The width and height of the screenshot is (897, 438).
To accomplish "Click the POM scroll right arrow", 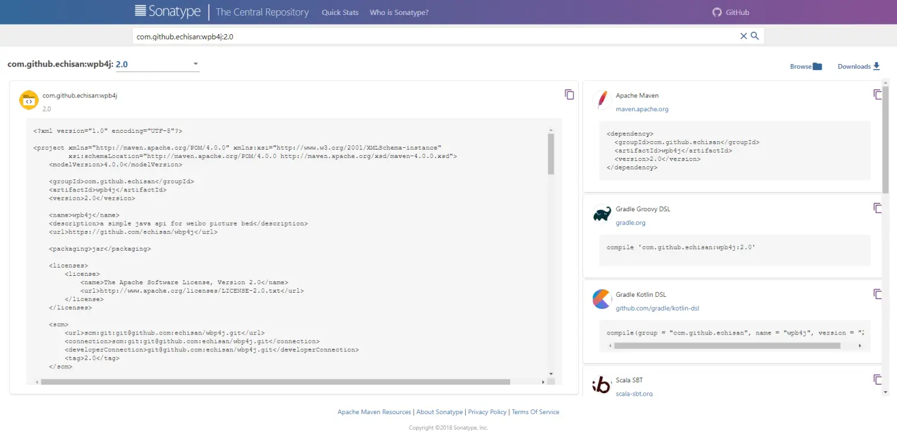I will pyautogui.click(x=543, y=382).
